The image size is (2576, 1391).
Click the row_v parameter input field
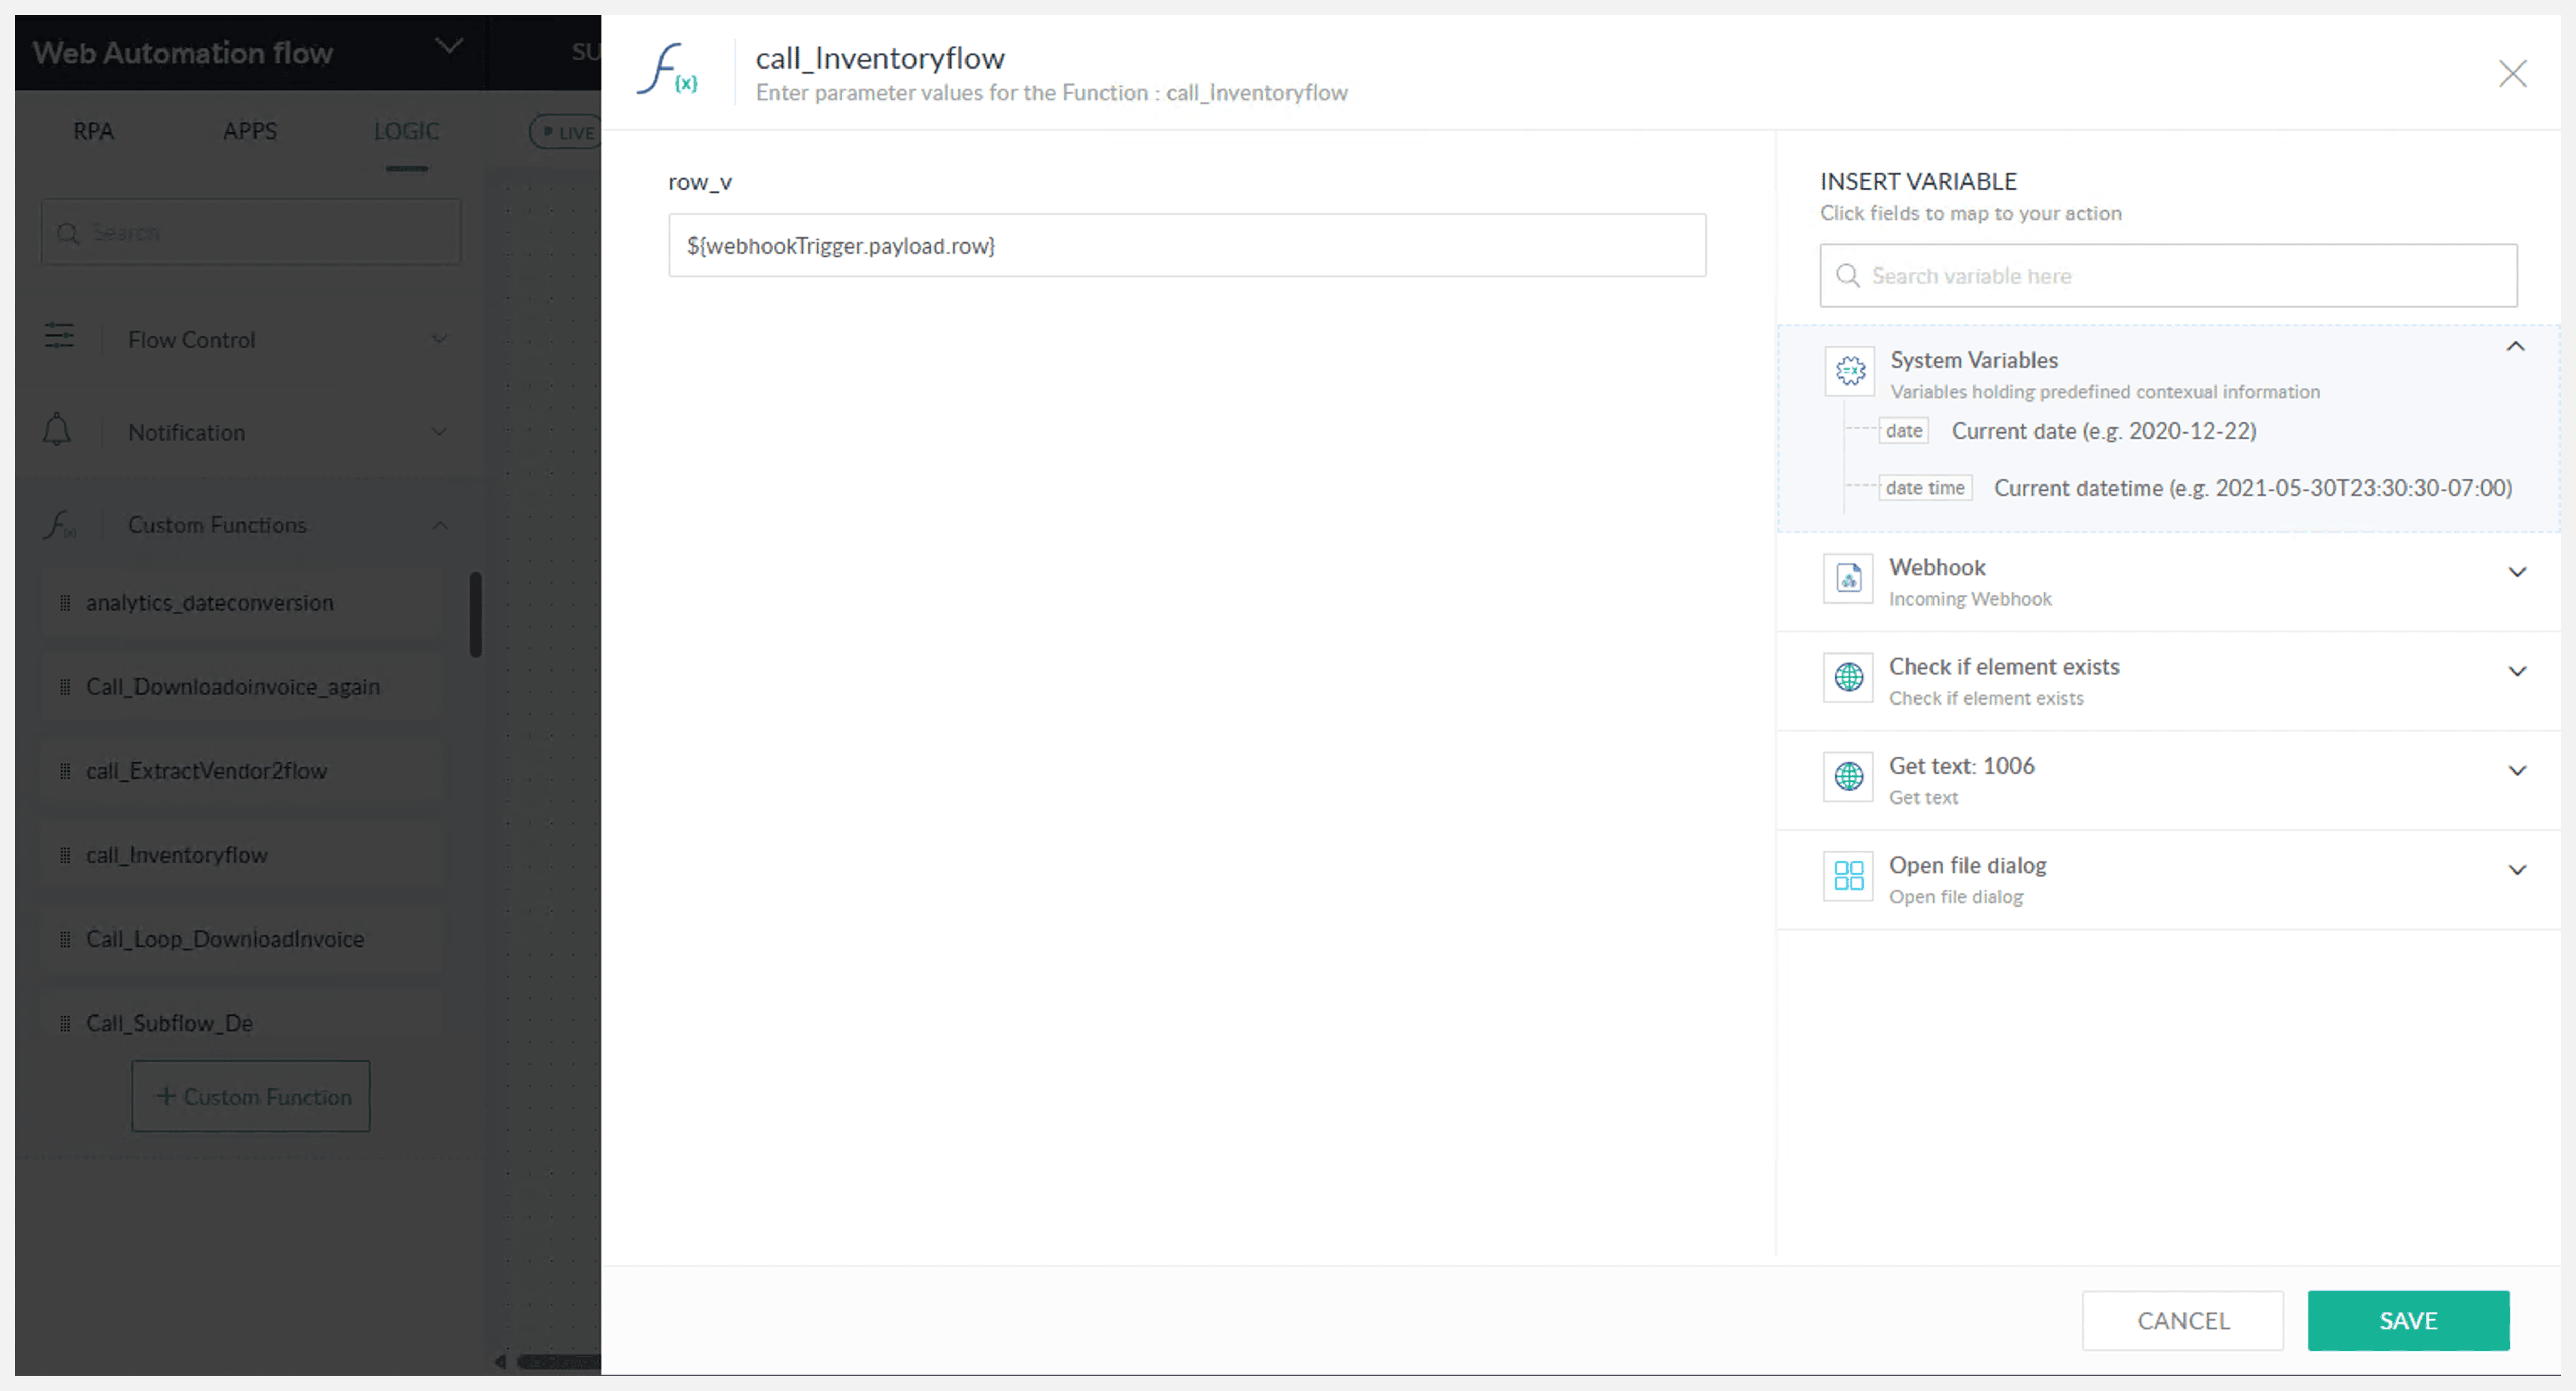[x=1186, y=246]
